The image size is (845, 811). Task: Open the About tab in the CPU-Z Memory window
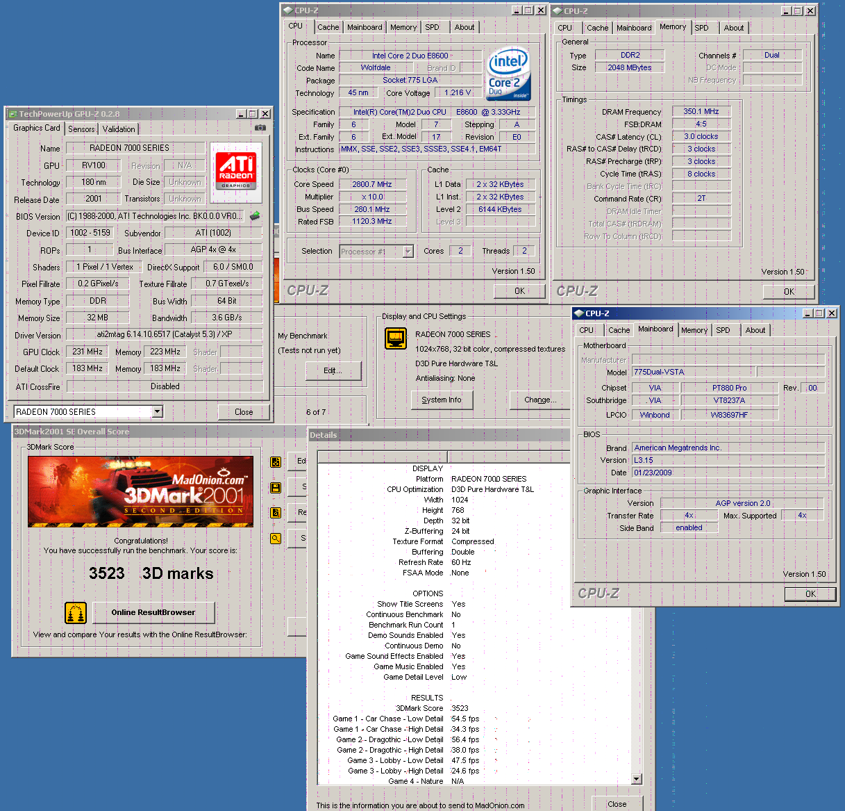click(734, 28)
